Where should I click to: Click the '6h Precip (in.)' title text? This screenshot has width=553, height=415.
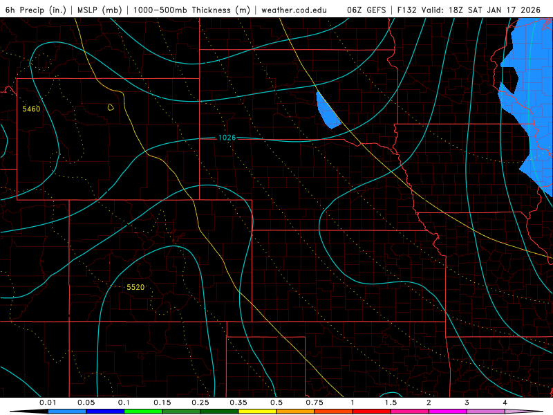tap(36, 10)
